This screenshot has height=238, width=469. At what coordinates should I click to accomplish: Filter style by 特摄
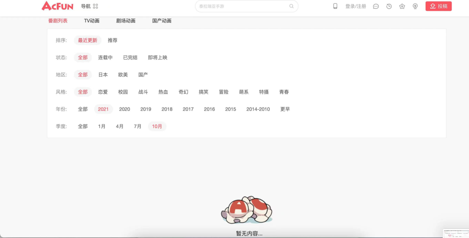(264, 92)
